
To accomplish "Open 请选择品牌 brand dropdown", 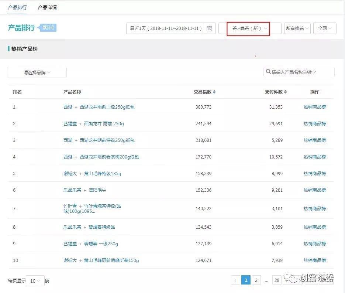I will point(37,72).
